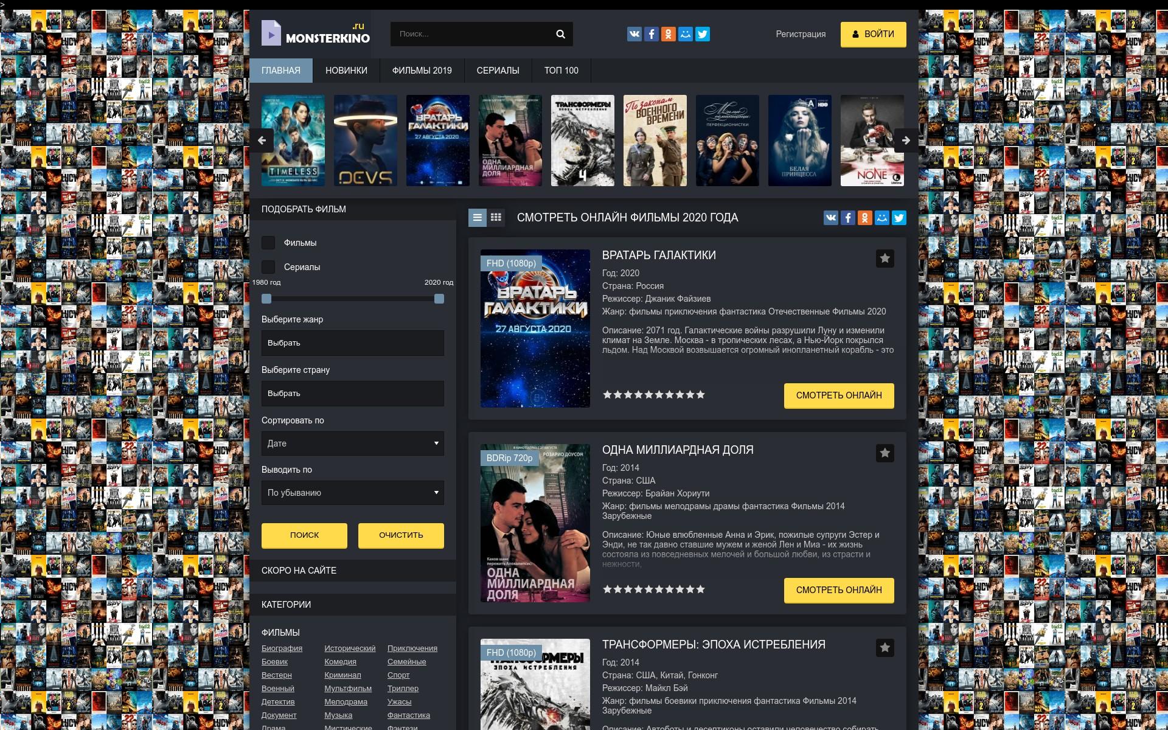Open the Одна миллиардная доля title link
Viewport: 1168px width, 730px height.
[x=678, y=450]
